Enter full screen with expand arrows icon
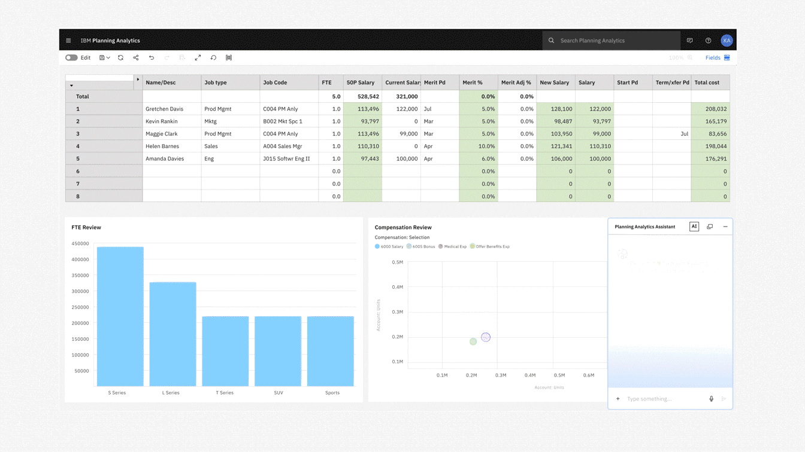This screenshot has width=805, height=452. tap(198, 58)
